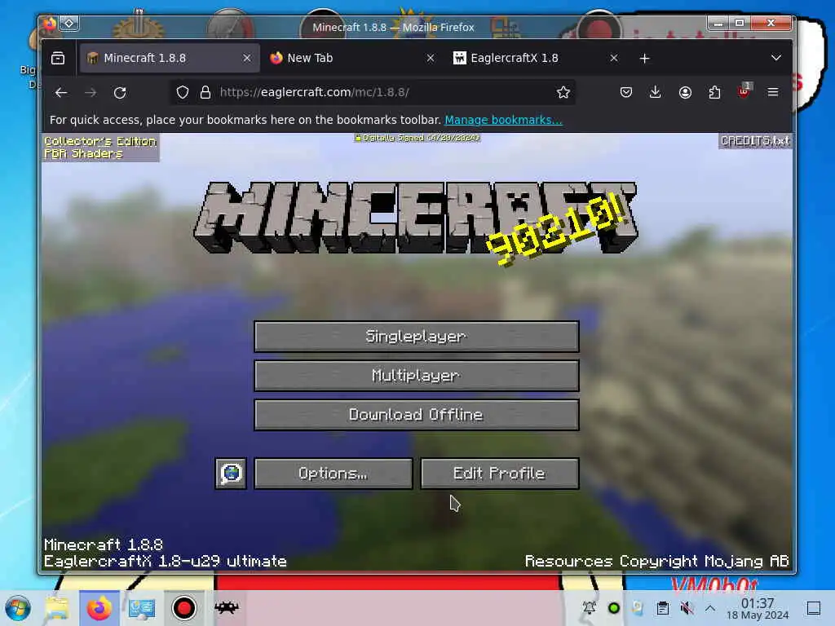Open the clipboard tray icon
Viewport: 835px width, 626px height.
click(x=662, y=608)
